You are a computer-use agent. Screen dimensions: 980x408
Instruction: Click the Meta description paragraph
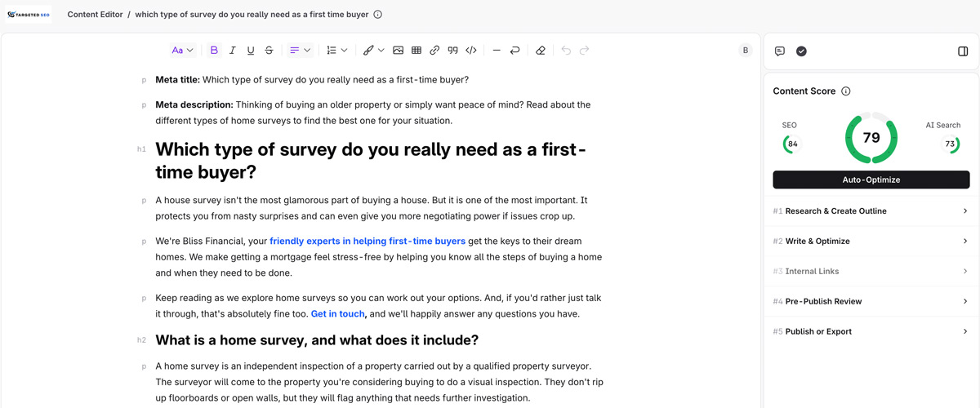click(373, 113)
